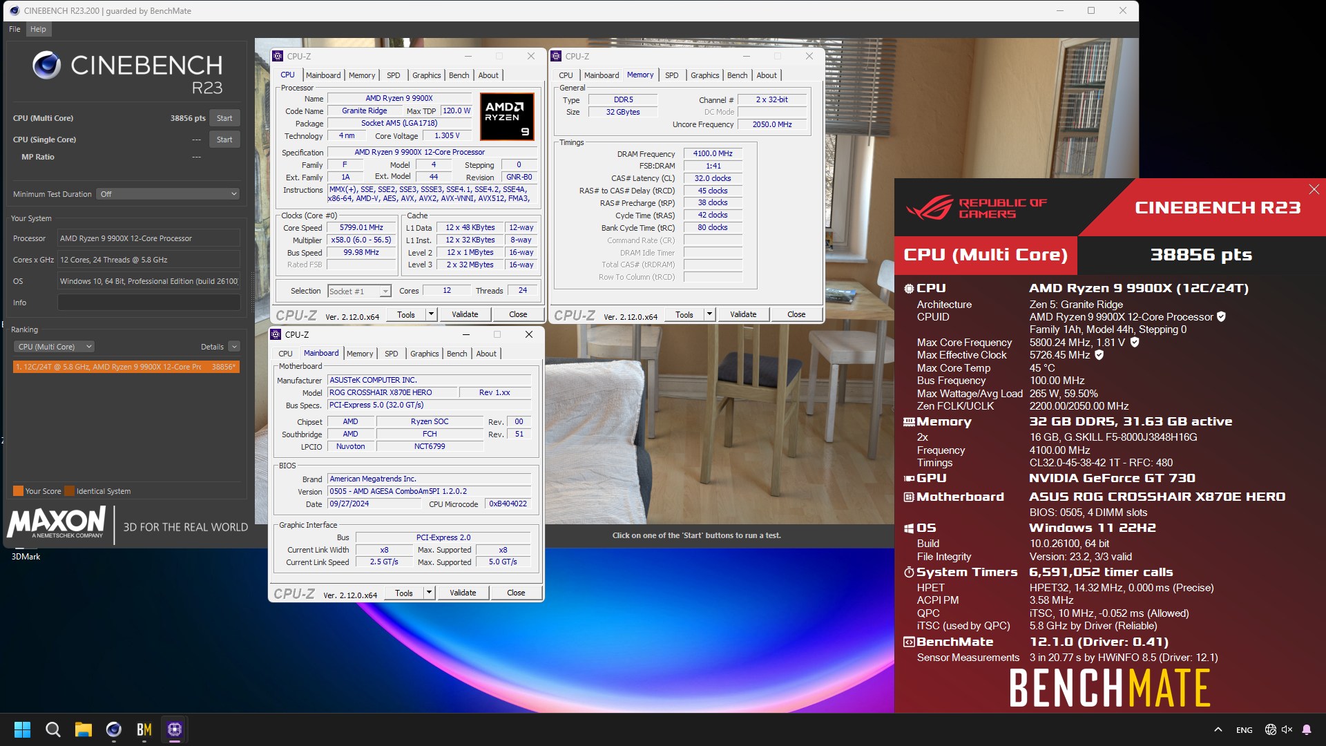Image resolution: width=1326 pixels, height=746 pixels.
Task: Close the BenchMate result panel
Action: pyautogui.click(x=1314, y=189)
